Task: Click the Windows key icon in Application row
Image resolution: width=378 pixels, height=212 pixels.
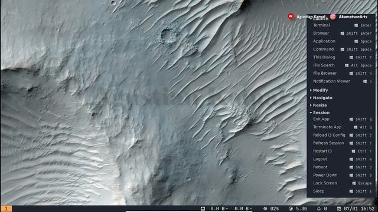Action: (x=356, y=41)
